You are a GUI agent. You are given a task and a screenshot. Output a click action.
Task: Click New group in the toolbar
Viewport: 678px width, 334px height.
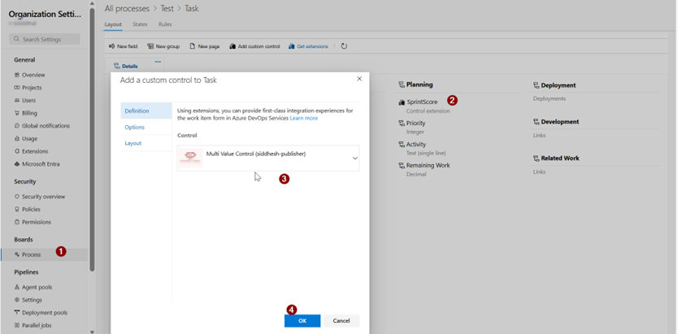pos(163,46)
